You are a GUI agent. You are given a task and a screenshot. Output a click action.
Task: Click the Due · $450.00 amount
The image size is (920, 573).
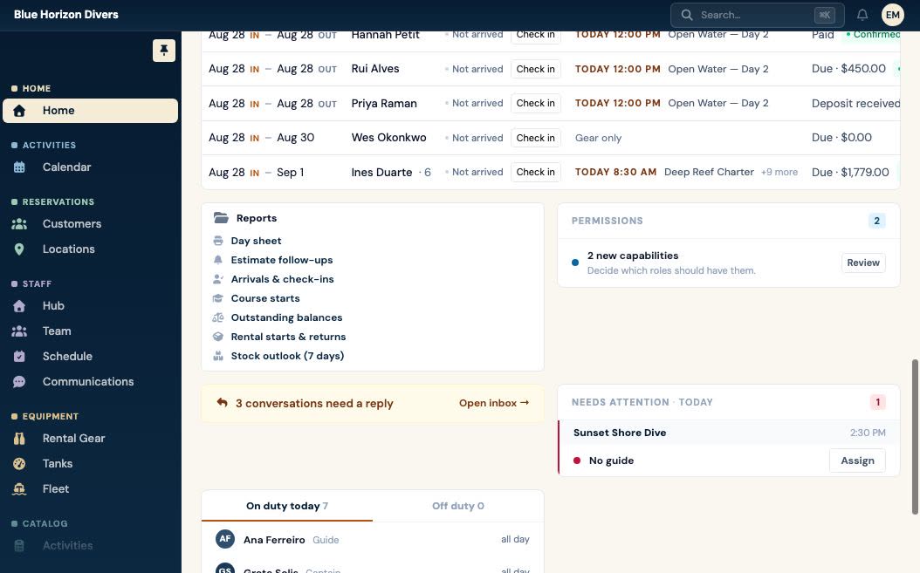(x=848, y=69)
